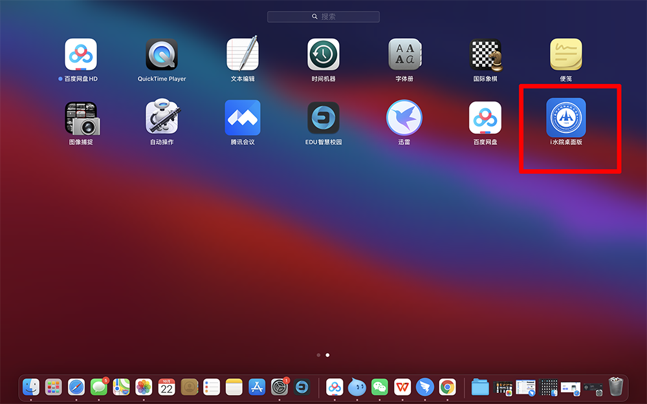Open 腾讯会议 (Tencent Meeting) app

point(243,118)
